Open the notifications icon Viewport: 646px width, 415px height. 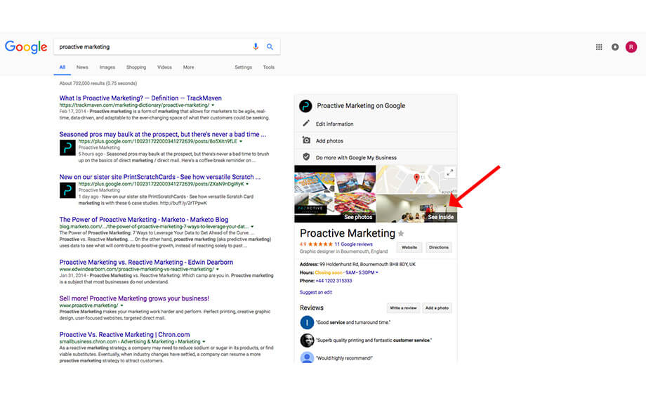[615, 47]
